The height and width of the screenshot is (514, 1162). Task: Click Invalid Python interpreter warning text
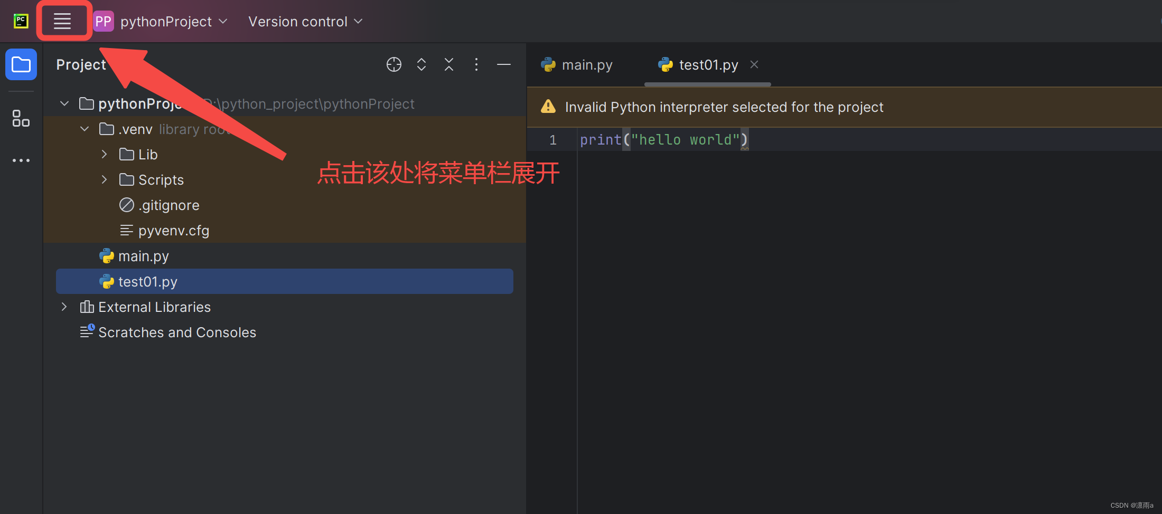click(x=724, y=107)
